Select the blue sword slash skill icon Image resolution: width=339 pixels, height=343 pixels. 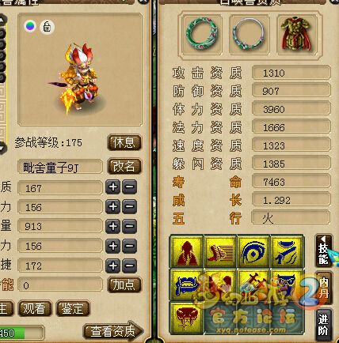pos(287,252)
